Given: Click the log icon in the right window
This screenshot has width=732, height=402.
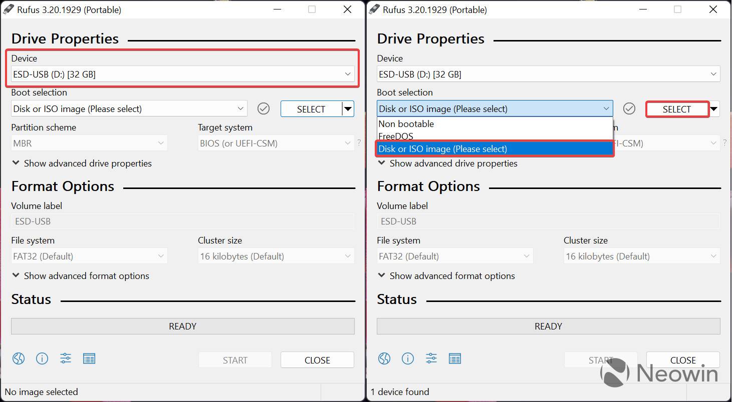Looking at the screenshot, I should click(x=455, y=358).
